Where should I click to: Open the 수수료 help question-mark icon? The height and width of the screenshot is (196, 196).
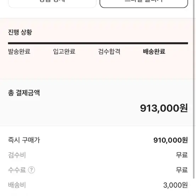(x=32, y=170)
